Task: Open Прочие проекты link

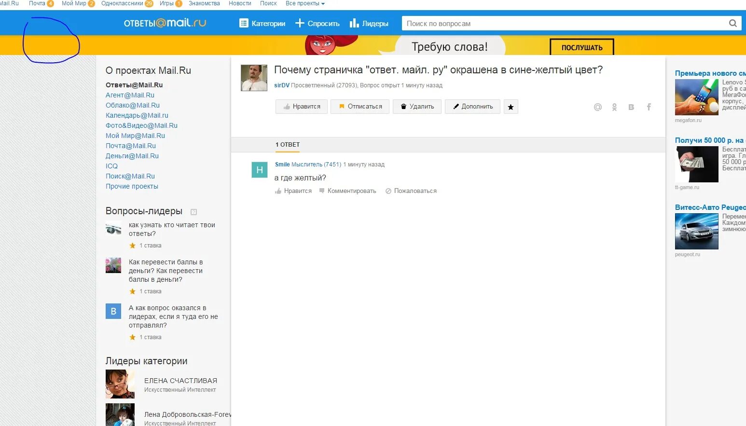Action: [132, 186]
